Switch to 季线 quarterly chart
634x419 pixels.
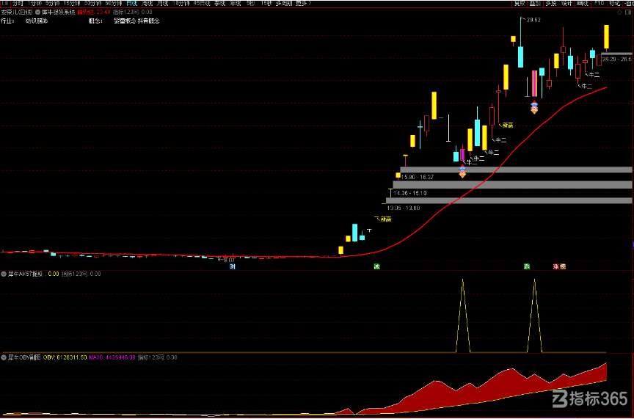click(220, 3)
